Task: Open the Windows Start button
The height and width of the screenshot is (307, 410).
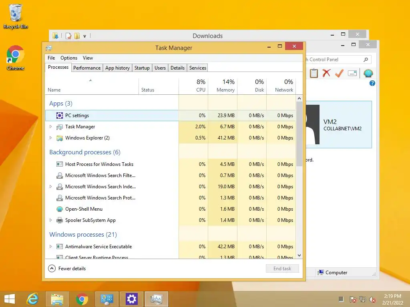Action: [10, 299]
